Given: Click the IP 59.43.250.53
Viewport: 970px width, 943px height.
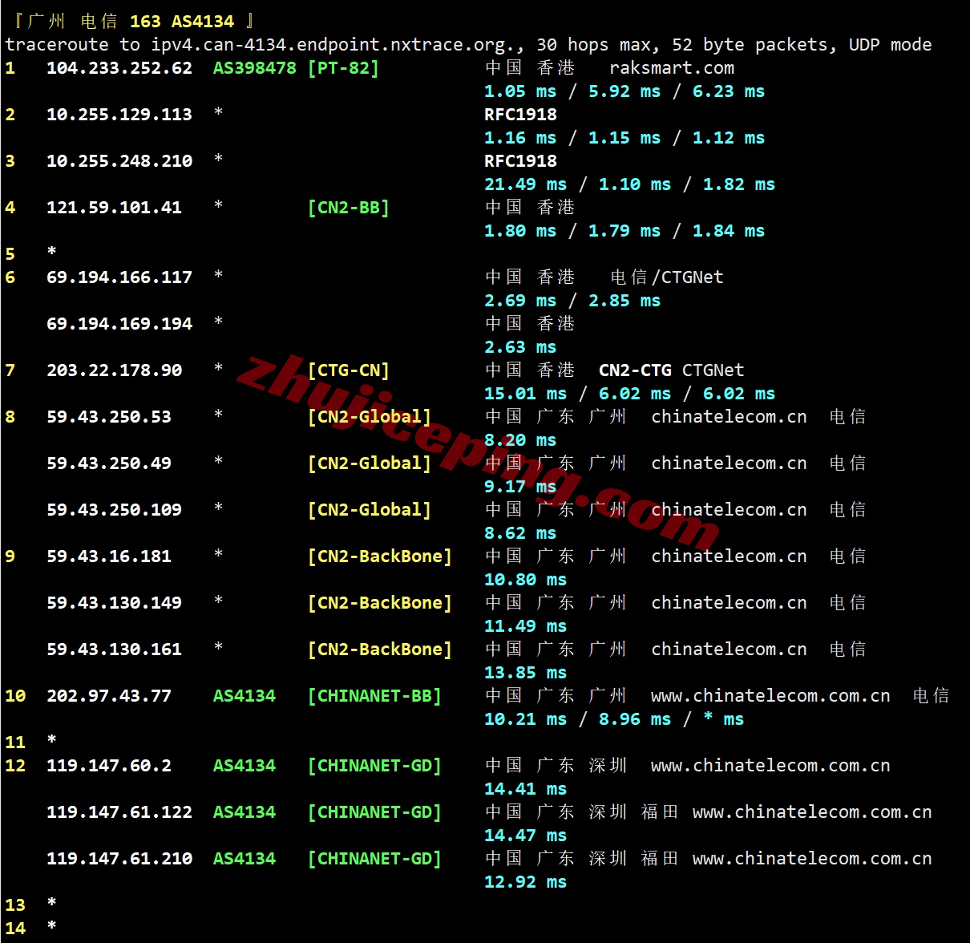Looking at the screenshot, I should [109, 417].
